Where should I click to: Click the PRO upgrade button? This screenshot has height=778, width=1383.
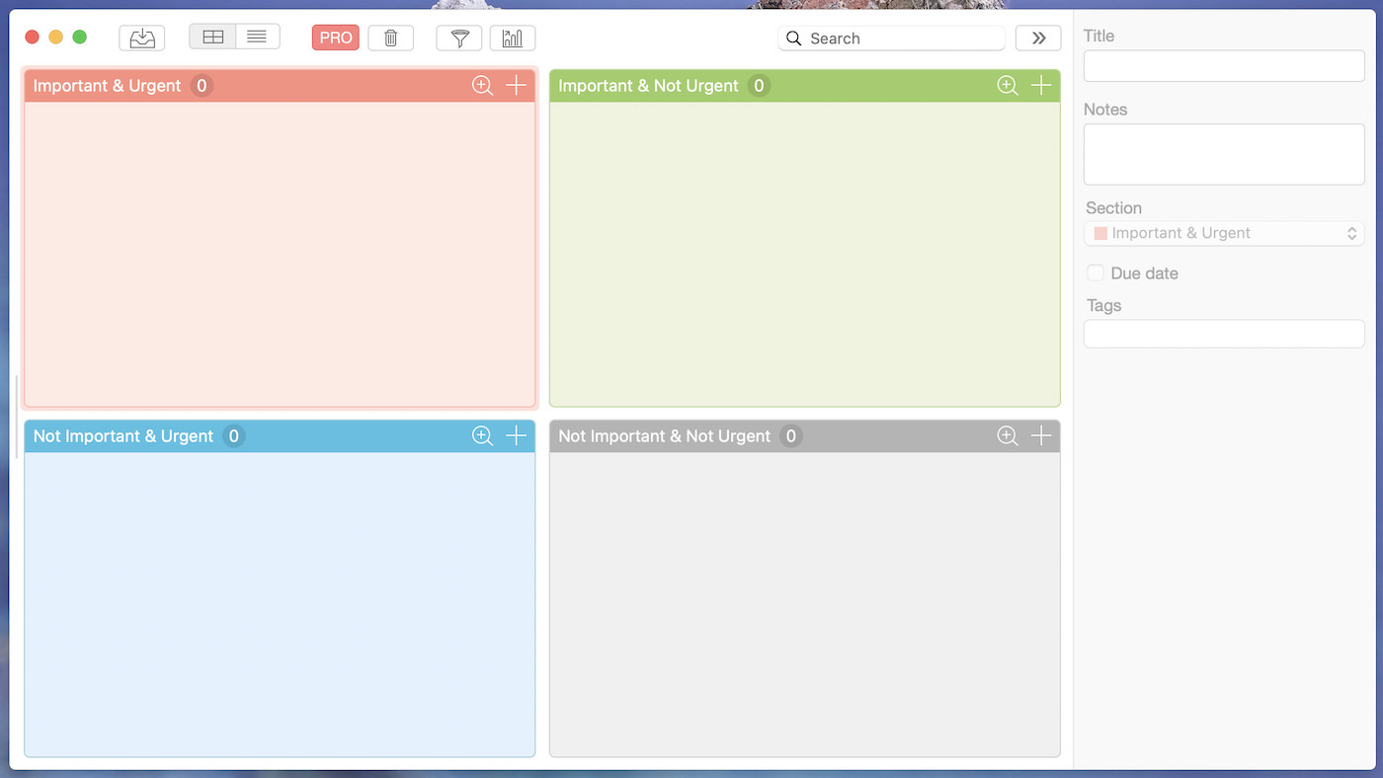(x=335, y=38)
